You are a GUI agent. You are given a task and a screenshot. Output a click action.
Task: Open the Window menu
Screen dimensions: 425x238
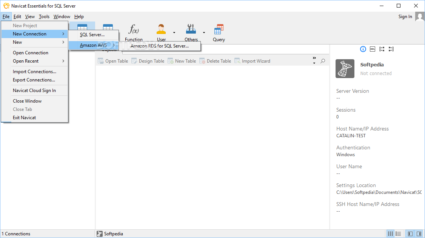click(x=62, y=17)
